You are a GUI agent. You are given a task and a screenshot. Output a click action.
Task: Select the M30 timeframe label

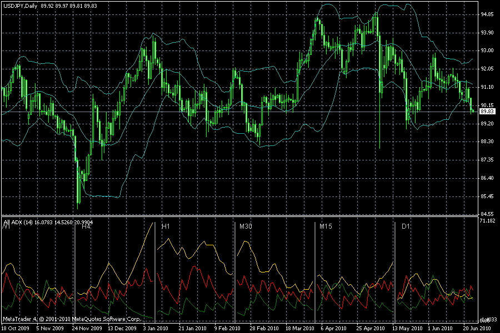pos(246,226)
